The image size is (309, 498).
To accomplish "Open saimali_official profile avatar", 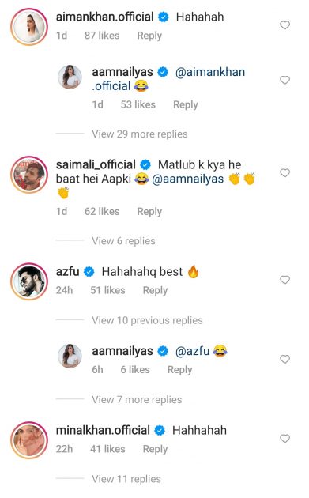I will [29, 175].
